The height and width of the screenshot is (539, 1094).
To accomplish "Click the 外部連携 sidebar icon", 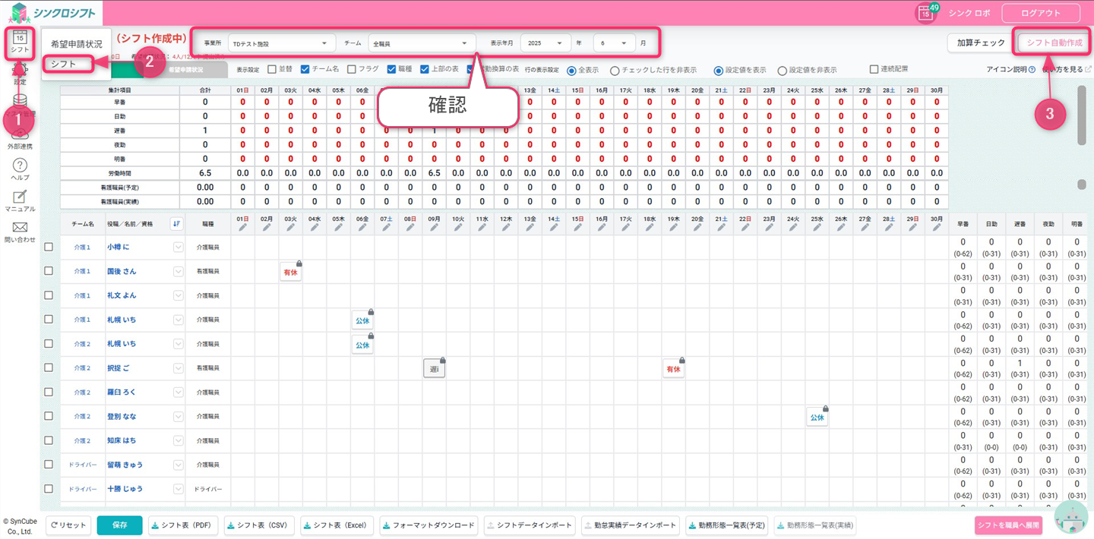I will click(21, 135).
